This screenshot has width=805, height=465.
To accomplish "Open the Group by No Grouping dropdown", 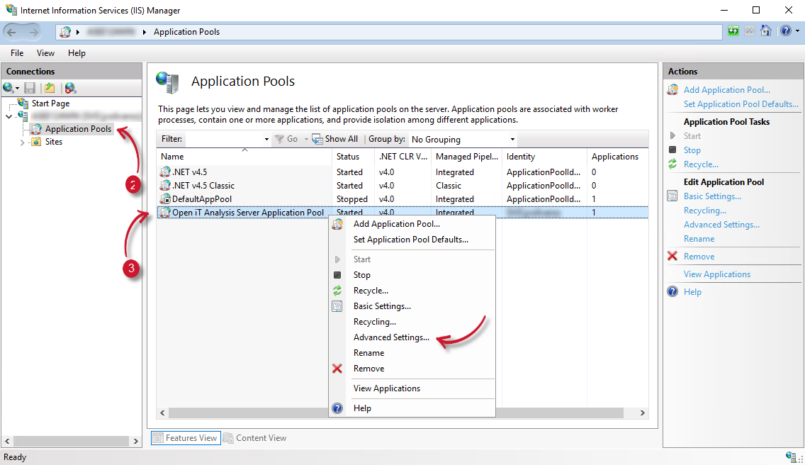I will click(x=462, y=139).
